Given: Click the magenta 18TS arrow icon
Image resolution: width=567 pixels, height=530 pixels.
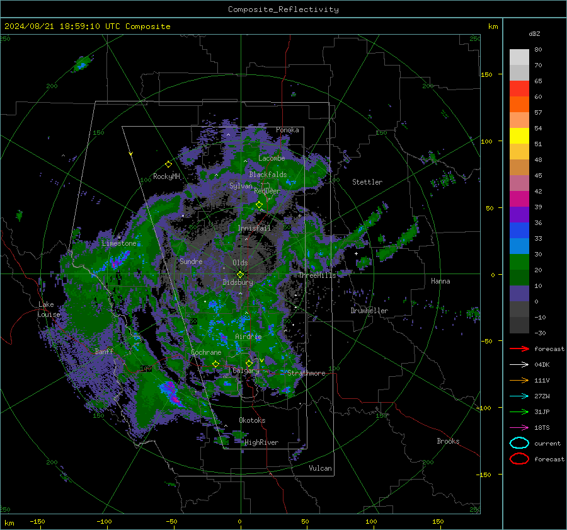Looking at the screenshot, I should tap(519, 428).
